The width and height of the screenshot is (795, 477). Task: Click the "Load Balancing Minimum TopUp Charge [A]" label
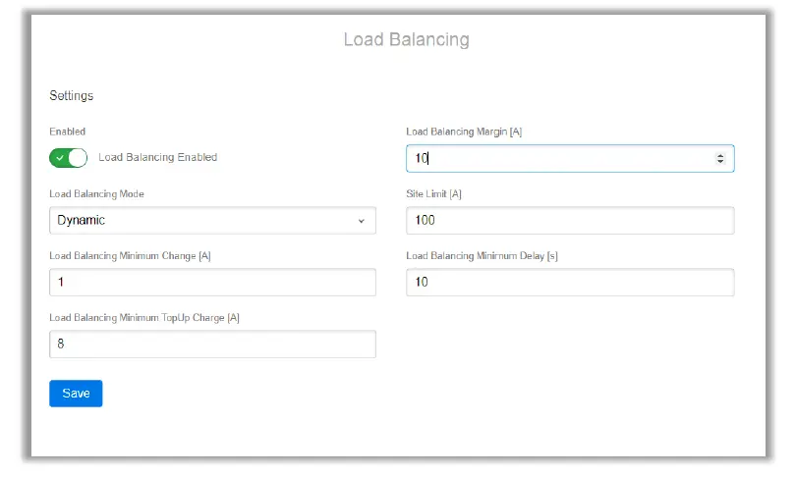144,318
